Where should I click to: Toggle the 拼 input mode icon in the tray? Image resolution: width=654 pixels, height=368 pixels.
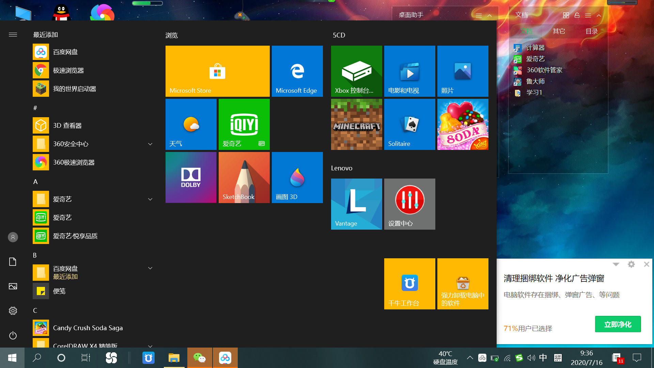558,357
